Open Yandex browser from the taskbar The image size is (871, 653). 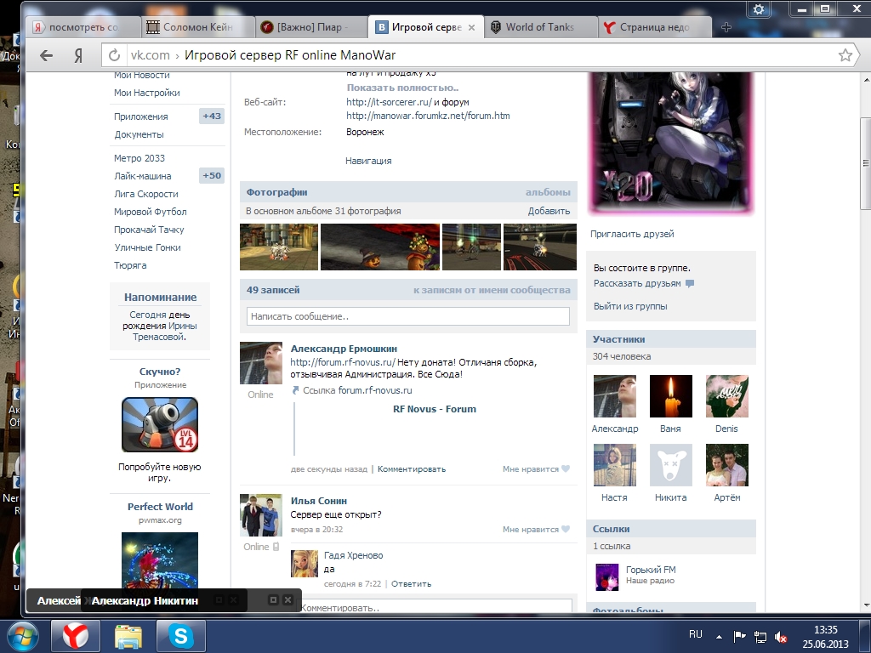pos(76,636)
